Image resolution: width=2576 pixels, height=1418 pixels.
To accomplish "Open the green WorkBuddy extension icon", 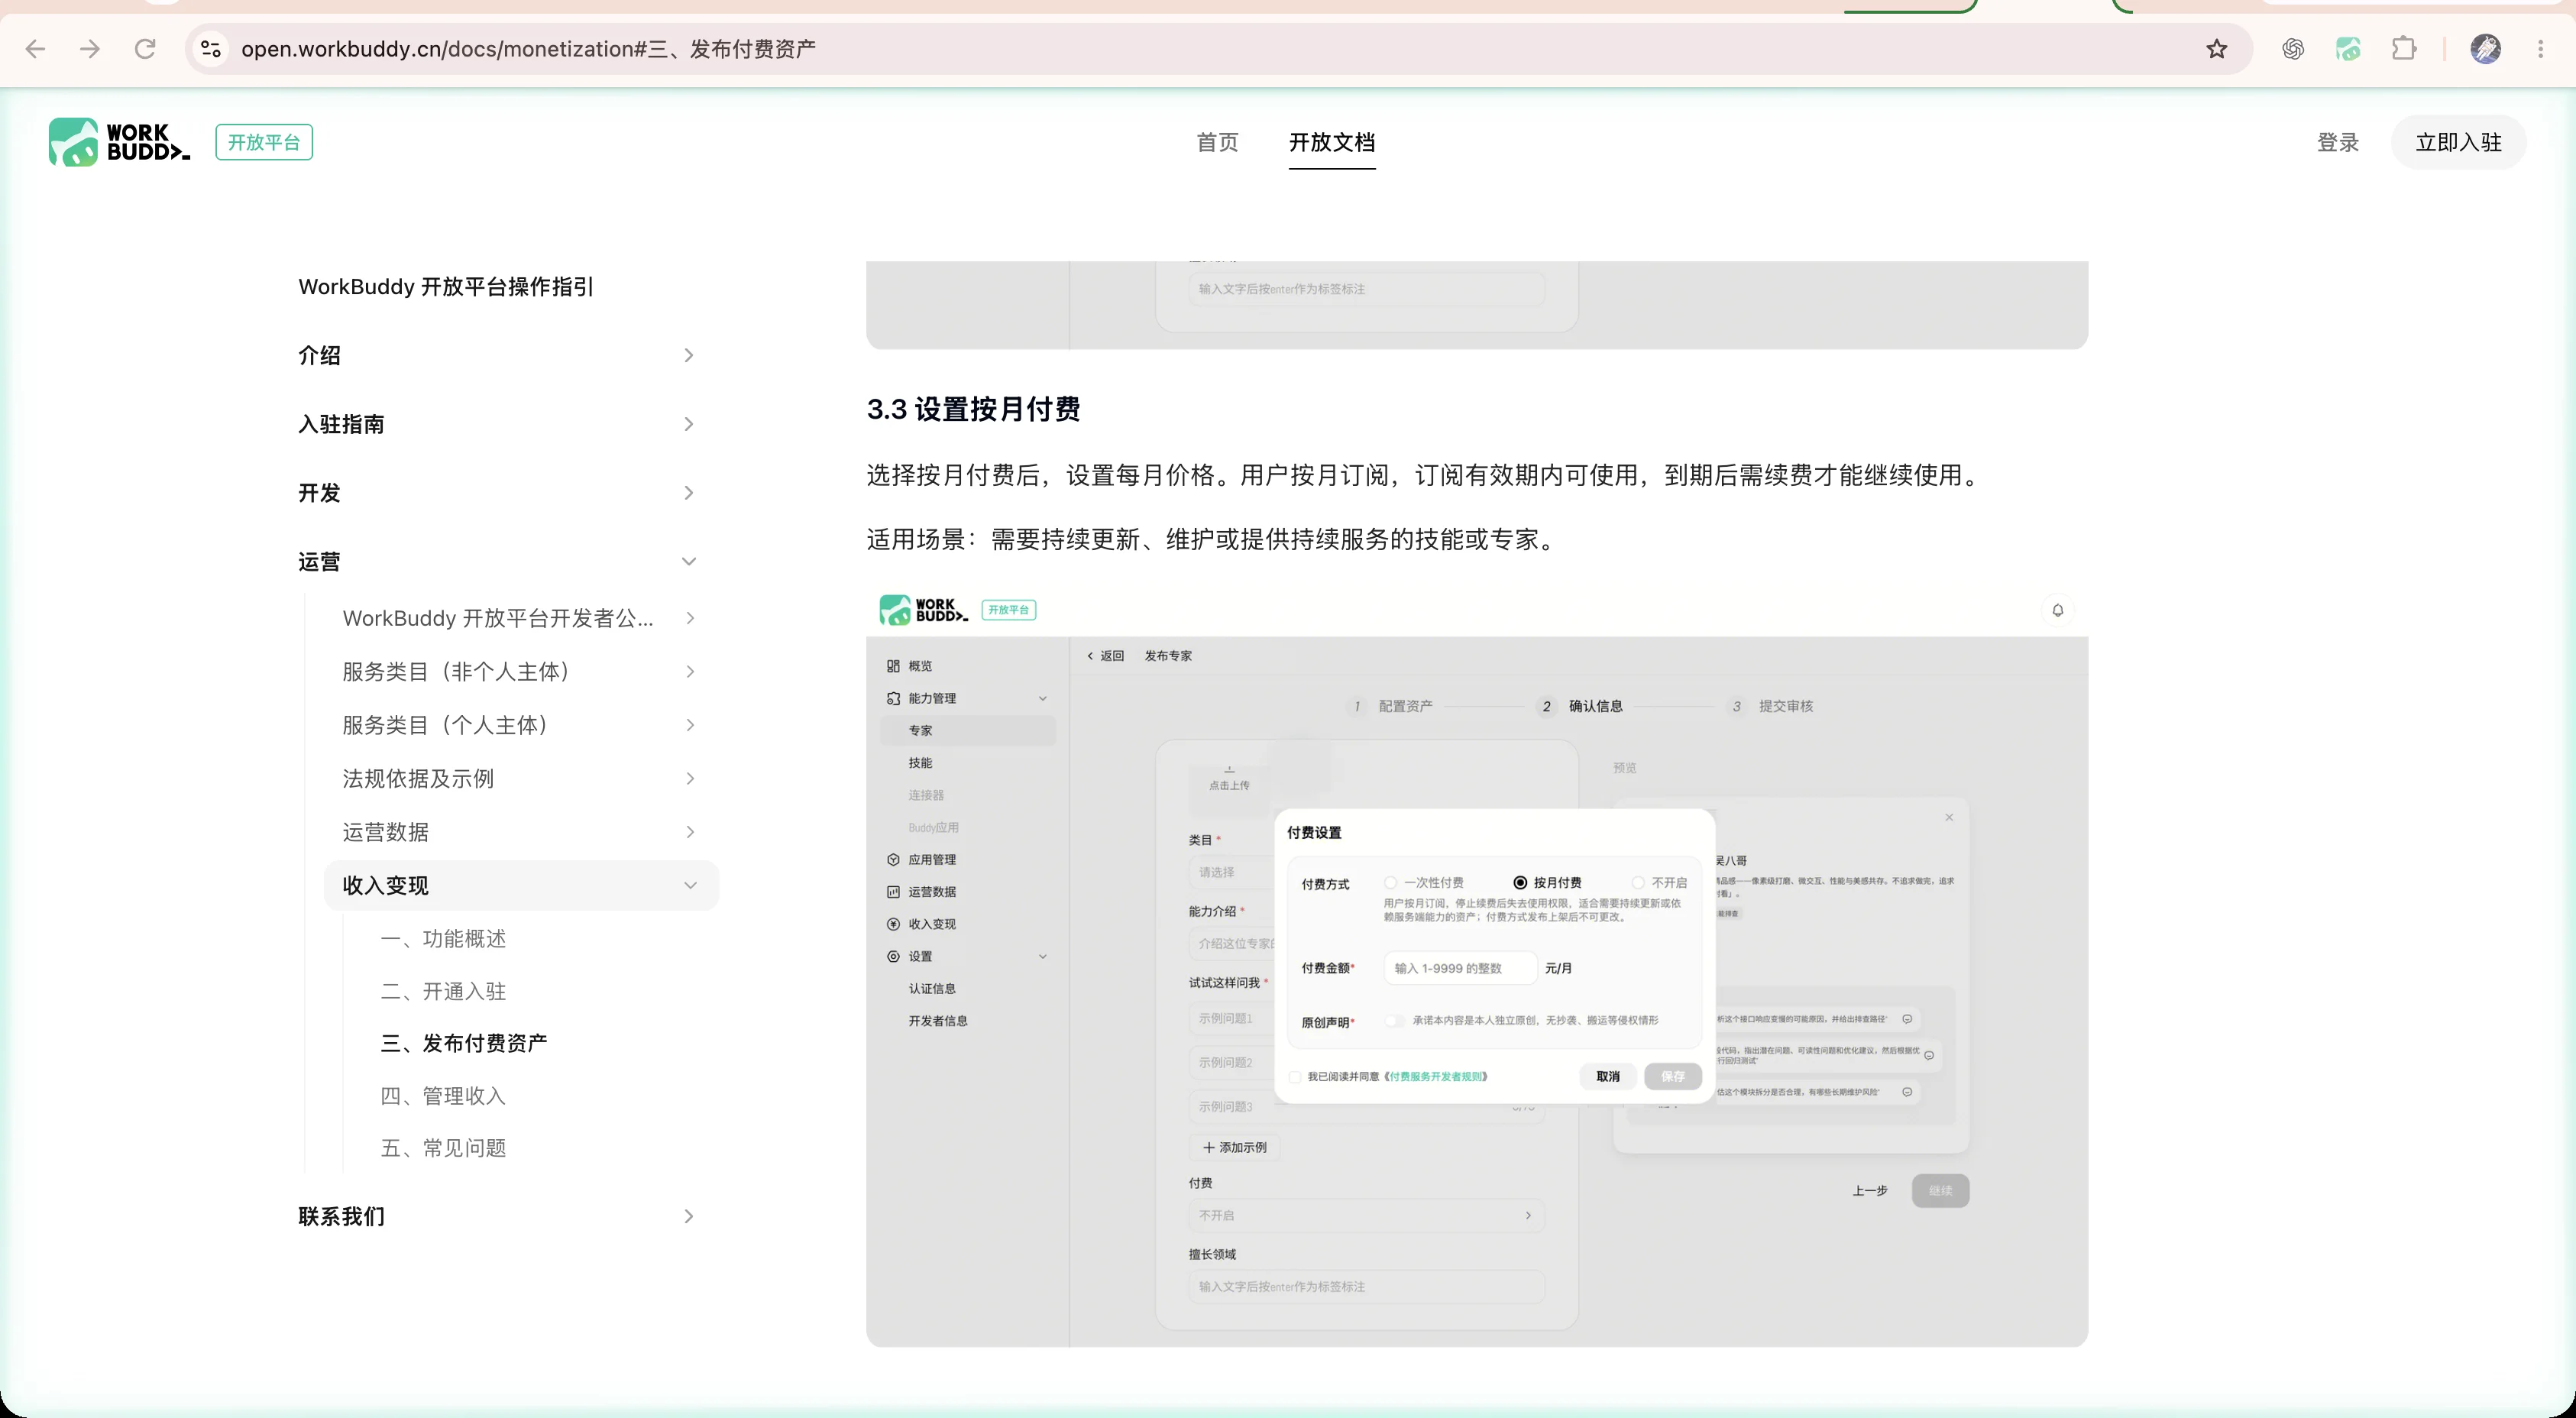I will [x=2348, y=48].
